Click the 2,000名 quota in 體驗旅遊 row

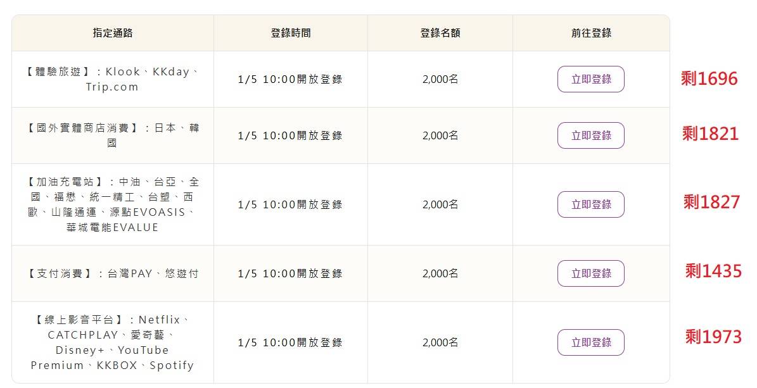440,79
